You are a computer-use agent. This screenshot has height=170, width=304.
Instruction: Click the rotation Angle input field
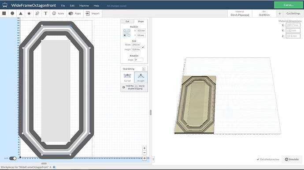pyautogui.click(x=139, y=60)
